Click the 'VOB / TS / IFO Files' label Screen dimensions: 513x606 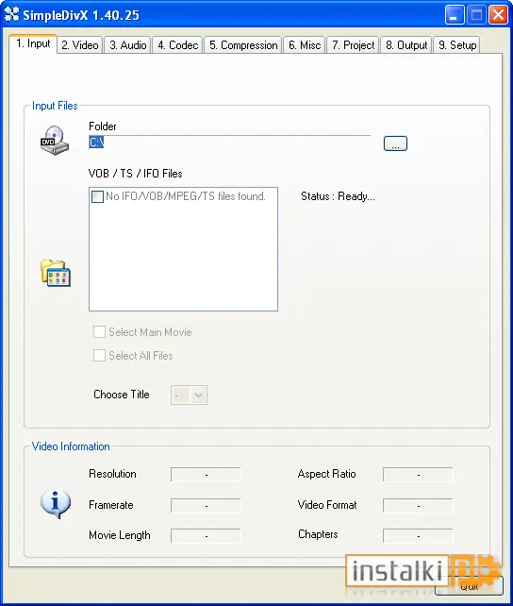point(136,174)
